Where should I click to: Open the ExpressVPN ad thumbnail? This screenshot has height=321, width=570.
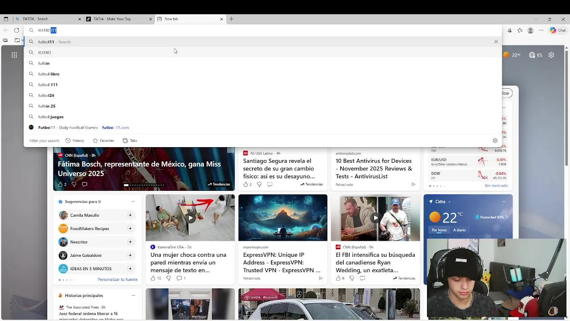click(283, 218)
